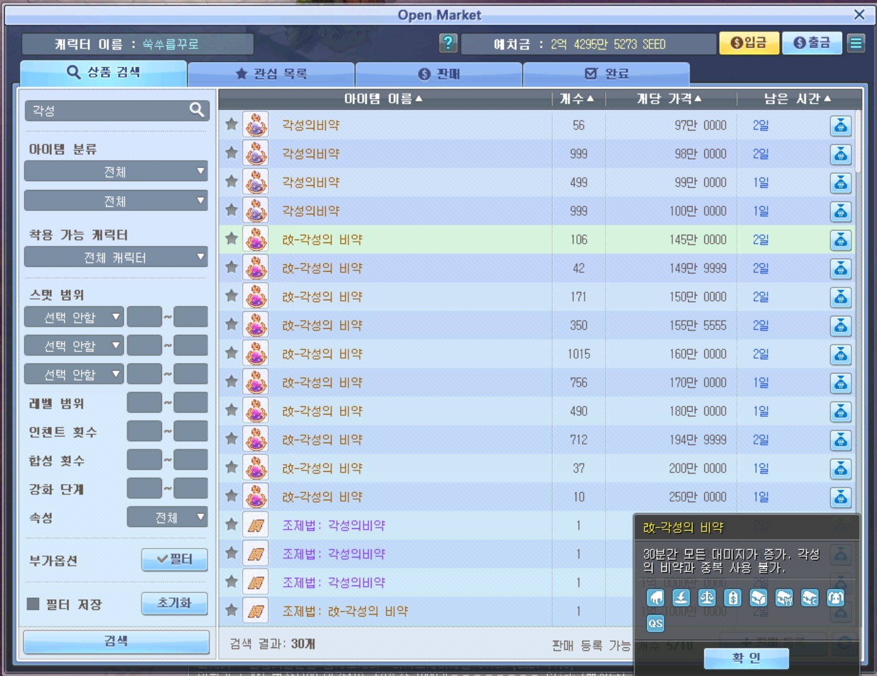Toggle favorite star on 98만 0000 listing
The image size is (877, 676).
232,152
